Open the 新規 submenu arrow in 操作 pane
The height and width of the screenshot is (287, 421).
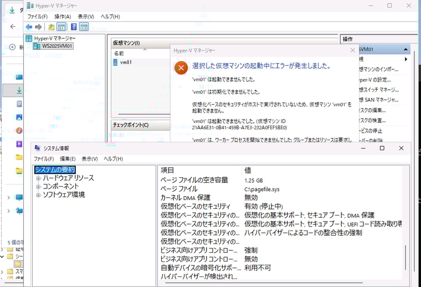[x=406, y=59]
